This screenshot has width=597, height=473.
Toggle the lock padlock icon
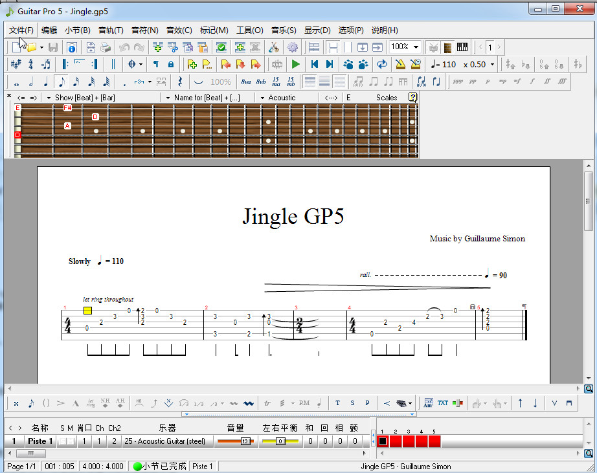tap(171, 64)
